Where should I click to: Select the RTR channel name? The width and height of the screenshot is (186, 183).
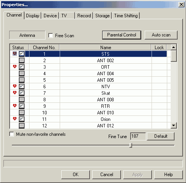105,106
